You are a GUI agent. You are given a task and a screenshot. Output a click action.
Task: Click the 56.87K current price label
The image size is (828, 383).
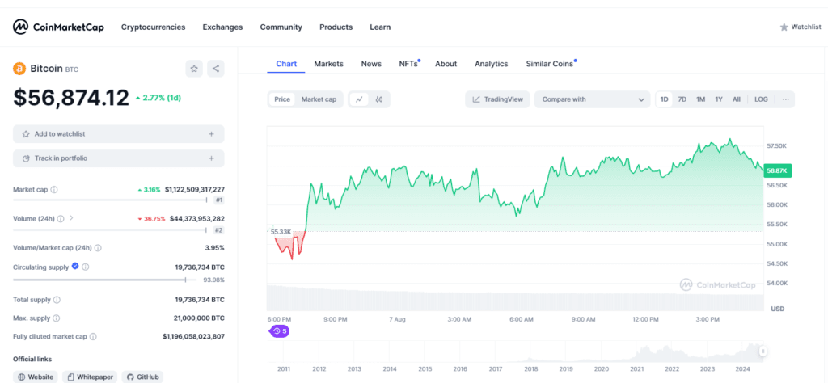click(777, 171)
